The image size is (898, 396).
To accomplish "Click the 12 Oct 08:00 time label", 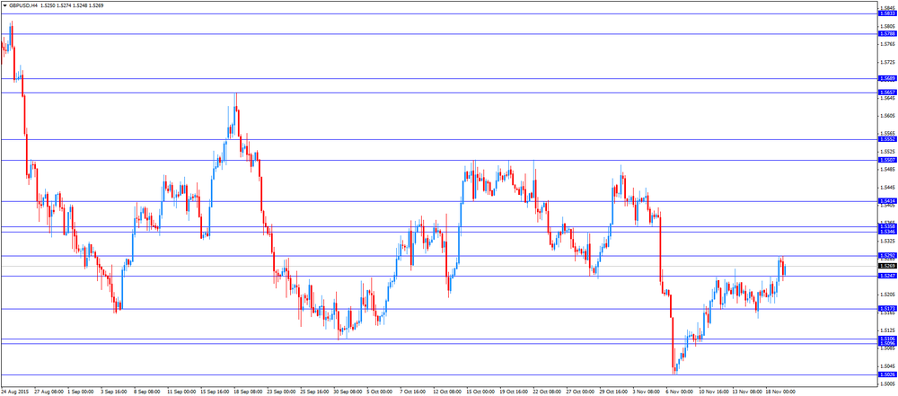I will tap(448, 392).
